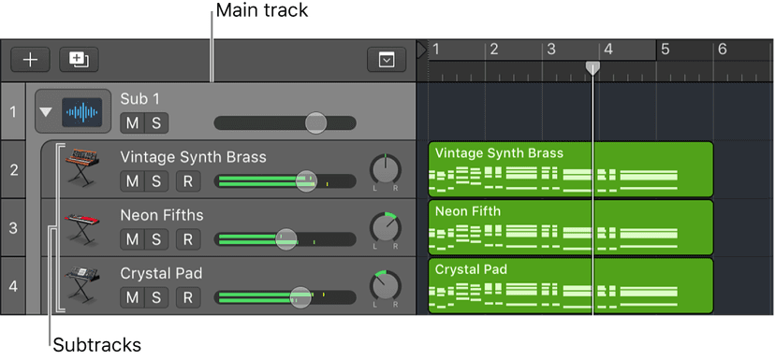The width and height of the screenshot is (775, 360).
Task: Click bar 2 in the ruler
Action: (494, 50)
